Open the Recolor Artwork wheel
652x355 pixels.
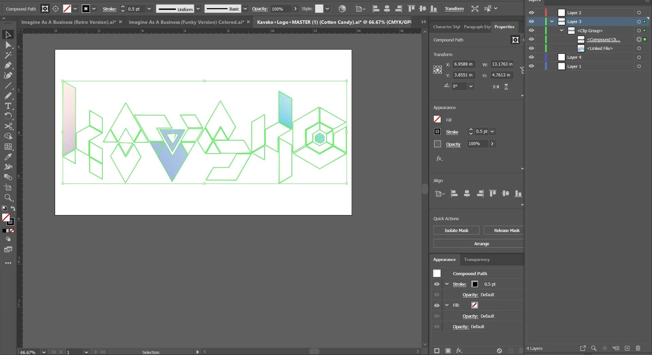(342, 9)
